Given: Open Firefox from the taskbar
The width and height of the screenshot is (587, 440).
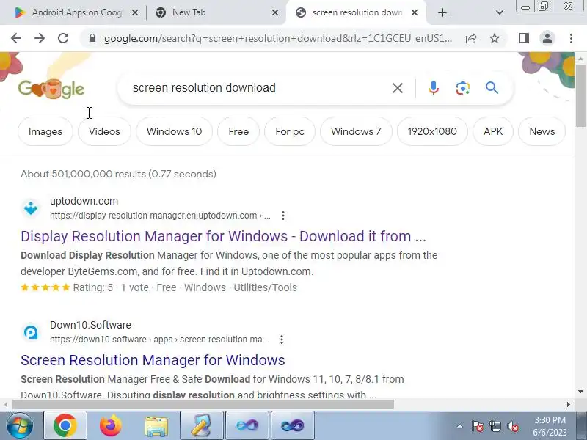Looking at the screenshot, I should point(111,425).
